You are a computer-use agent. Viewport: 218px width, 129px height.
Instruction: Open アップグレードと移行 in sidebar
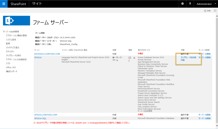[x=13, y=56]
